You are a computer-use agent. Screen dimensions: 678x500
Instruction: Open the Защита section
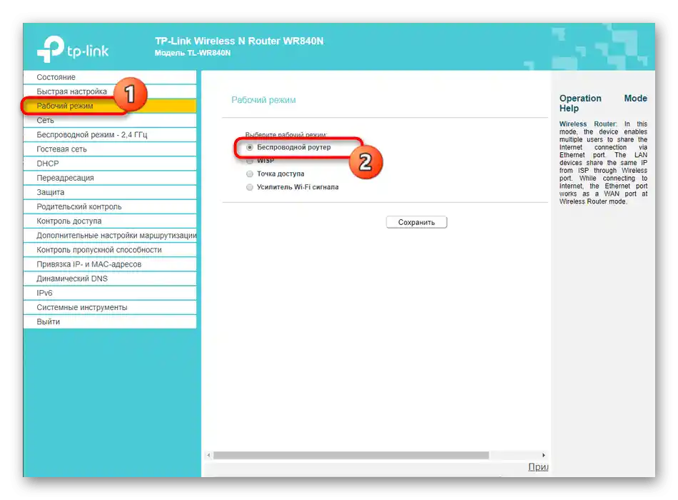point(110,191)
